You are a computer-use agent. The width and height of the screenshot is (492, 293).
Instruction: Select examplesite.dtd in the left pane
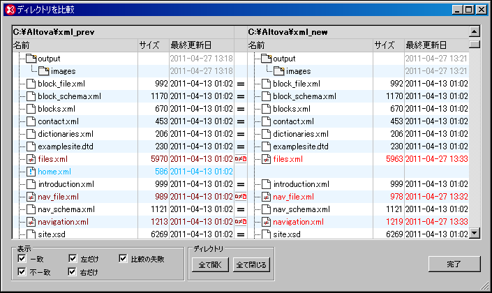click(66, 146)
